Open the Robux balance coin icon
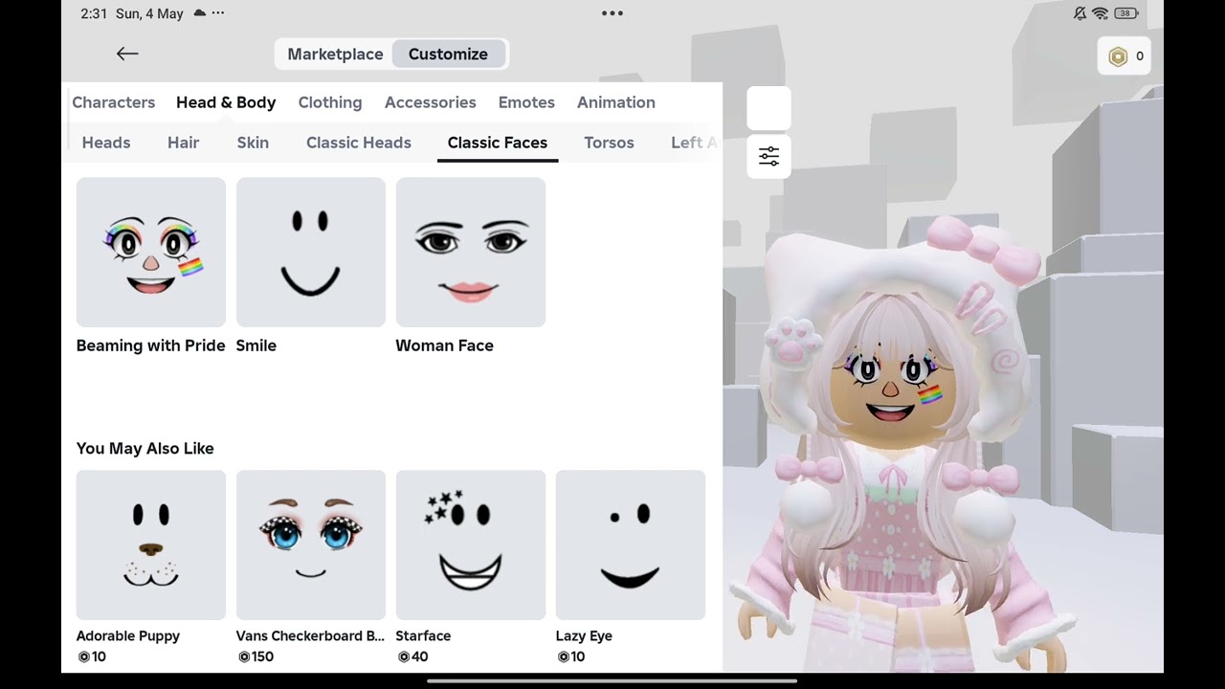This screenshot has width=1225, height=689. (x=1118, y=56)
